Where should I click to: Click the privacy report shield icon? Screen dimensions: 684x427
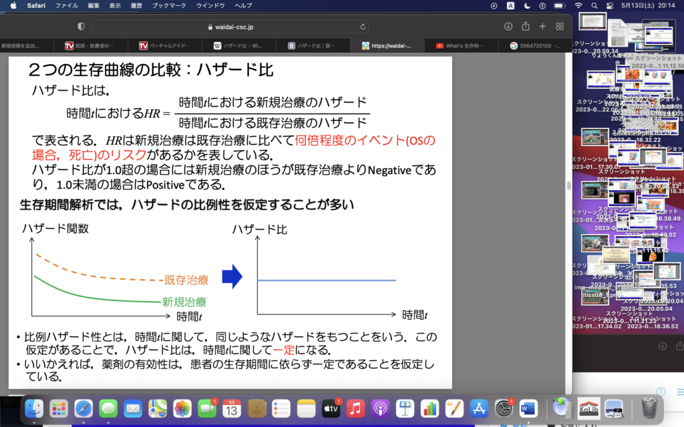tap(81, 26)
